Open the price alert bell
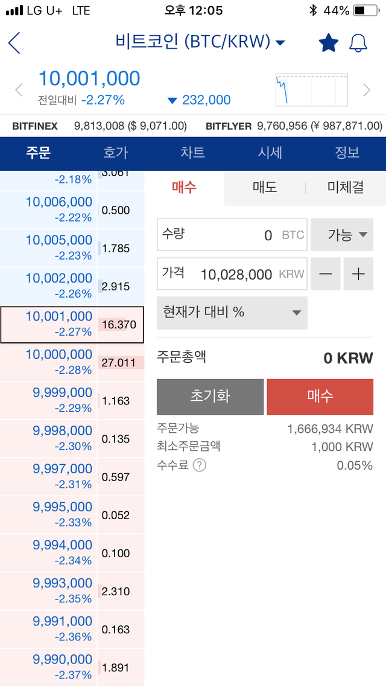386x687 pixels. pyautogui.click(x=358, y=43)
